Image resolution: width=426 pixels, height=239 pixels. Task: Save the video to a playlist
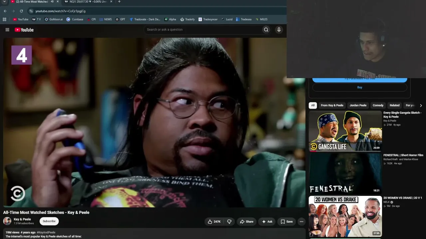[286, 221]
